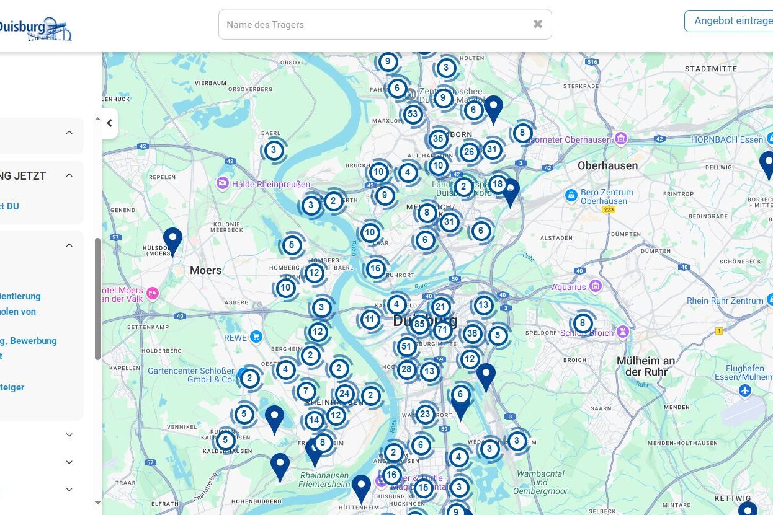Image resolution: width=773 pixels, height=515 pixels.
Task: Collapse the sidebar with the left arrow
Action: (x=110, y=123)
